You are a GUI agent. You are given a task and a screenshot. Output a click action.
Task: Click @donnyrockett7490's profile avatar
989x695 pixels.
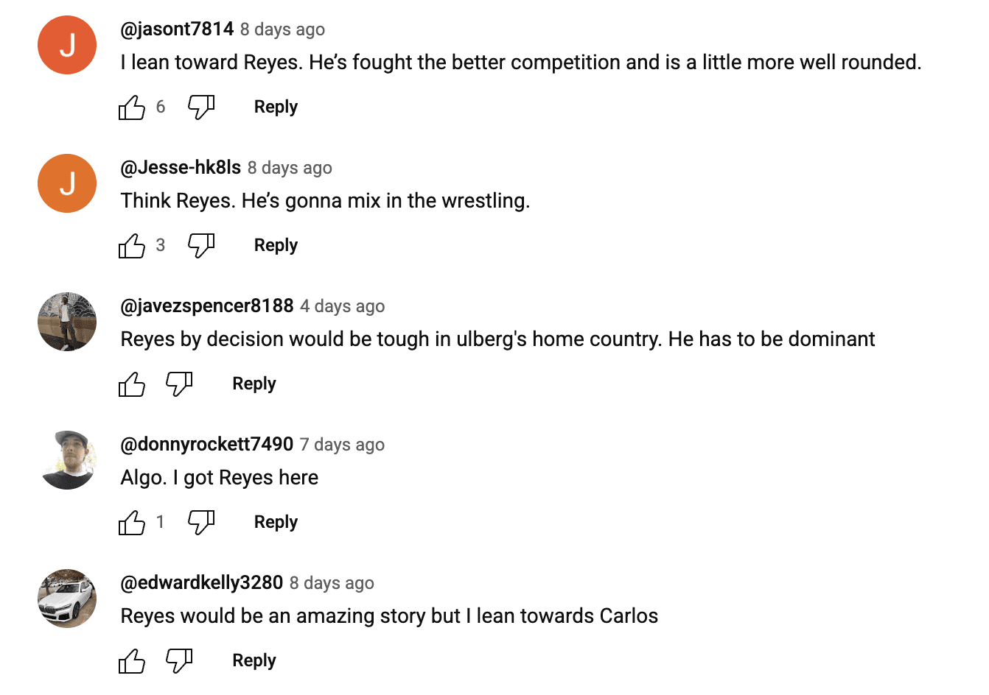tap(67, 460)
